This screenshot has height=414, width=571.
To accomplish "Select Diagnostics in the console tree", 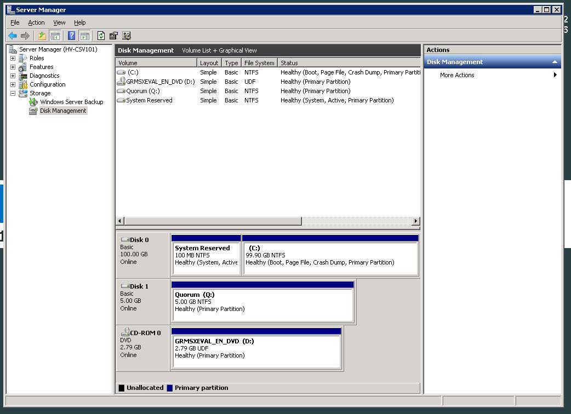I will pyautogui.click(x=44, y=76).
